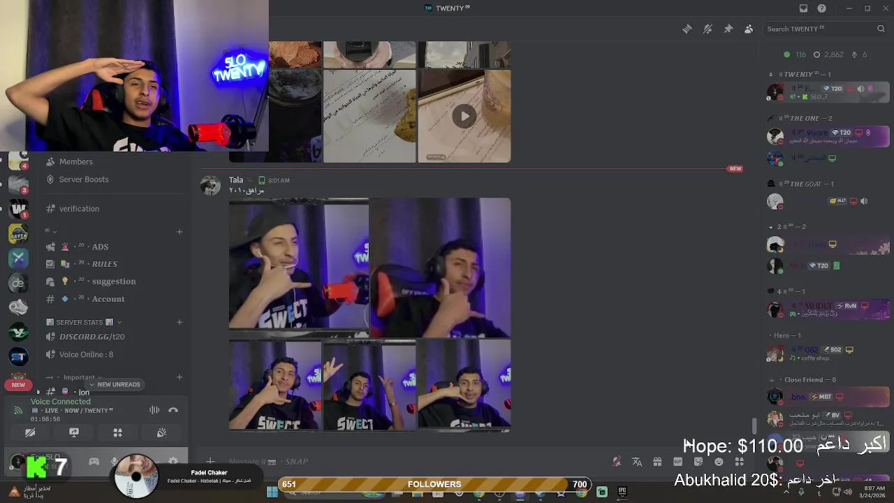This screenshot has height=503, width=894.
Task: Open the handwritten note image attachment
Action: click(x=369, y=116)
